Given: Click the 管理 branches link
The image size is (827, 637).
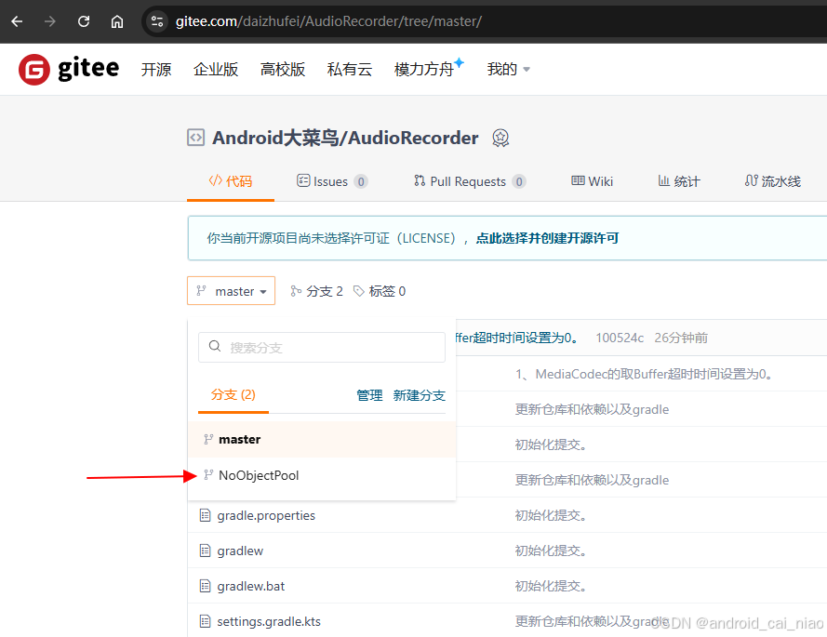Looking at the screenshot, I should tap(369, 395).
